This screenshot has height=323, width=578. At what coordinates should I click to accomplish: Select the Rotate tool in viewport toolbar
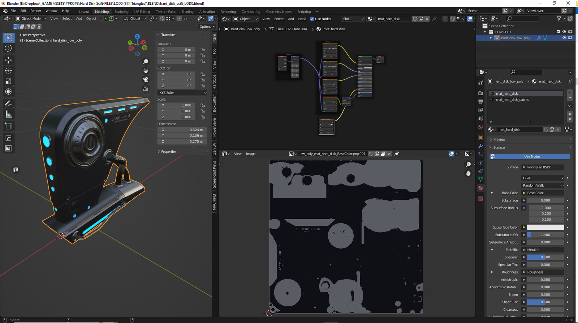pyautogui.click(x=8, y=71)
